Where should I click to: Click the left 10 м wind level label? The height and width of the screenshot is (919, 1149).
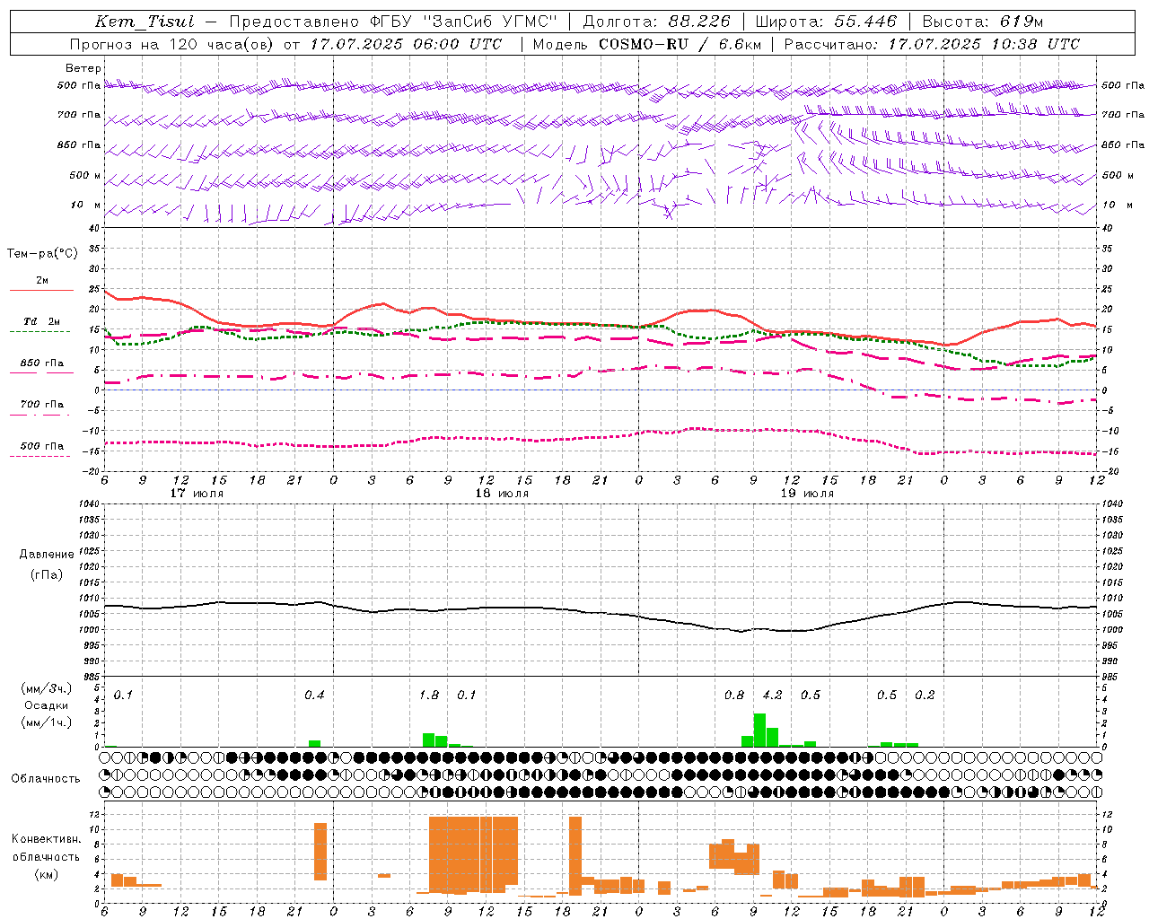pyautogui.click(x=85, y=205)
